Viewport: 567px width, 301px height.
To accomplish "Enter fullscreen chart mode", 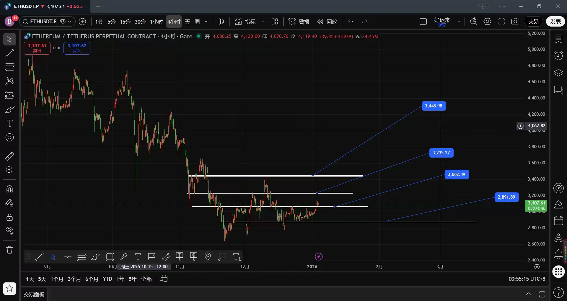I will [501, 22].
